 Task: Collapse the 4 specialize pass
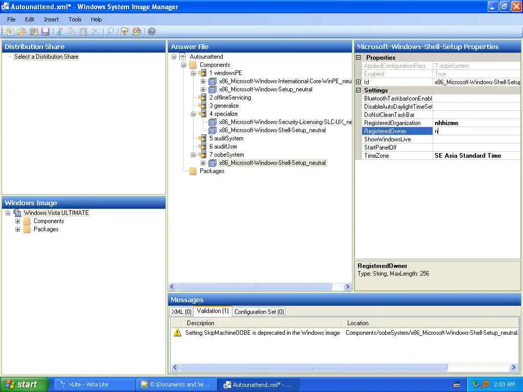[193, 114]
